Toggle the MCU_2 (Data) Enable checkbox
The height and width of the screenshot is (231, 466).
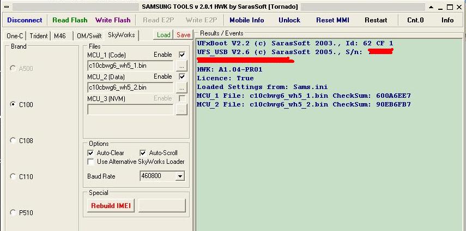pyautogui.click(x=182, y=77)
